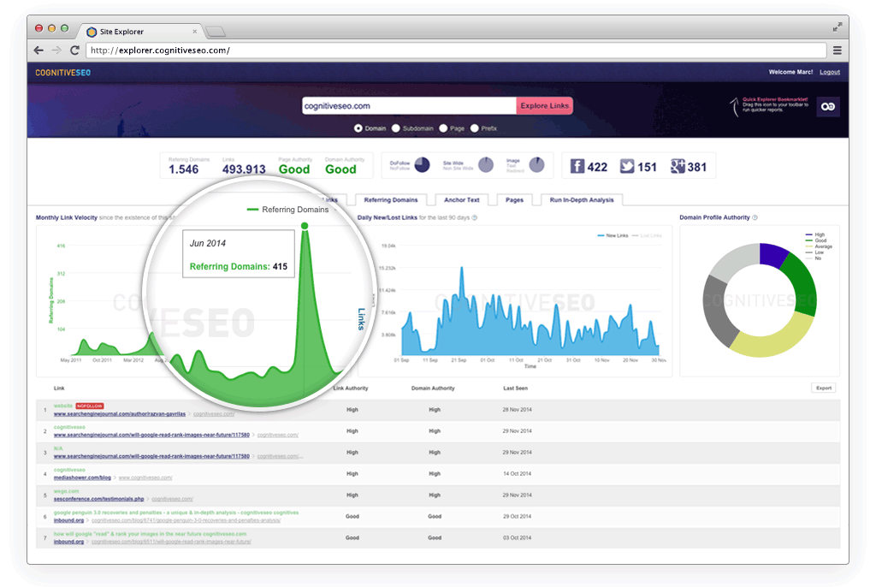876x587 pixels.
Task: Toggle the New Links legend series
Action: [613, 235]
